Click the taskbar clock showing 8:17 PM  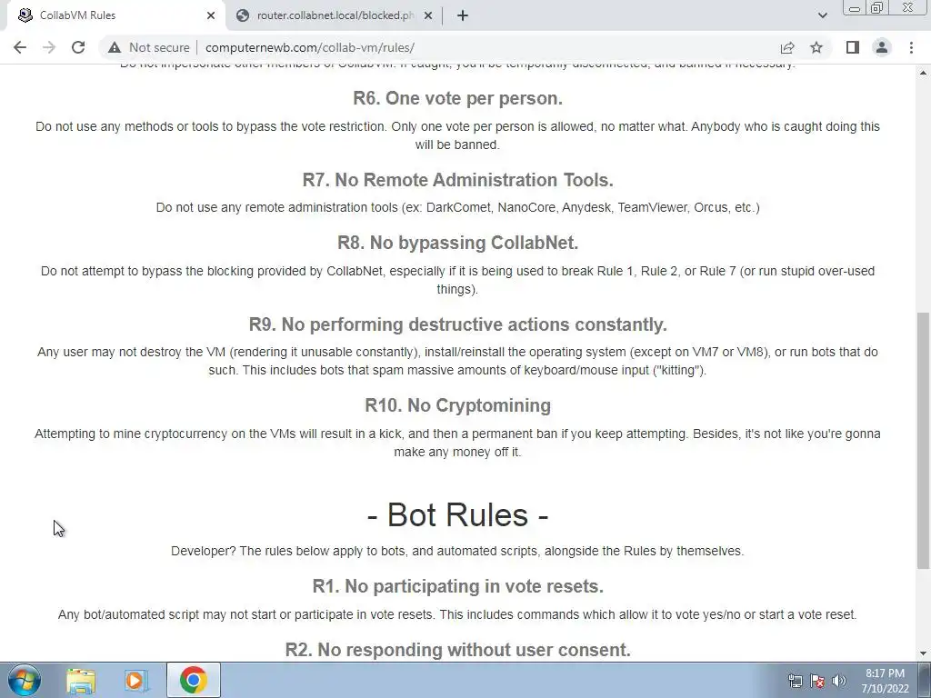click(885, 681)
